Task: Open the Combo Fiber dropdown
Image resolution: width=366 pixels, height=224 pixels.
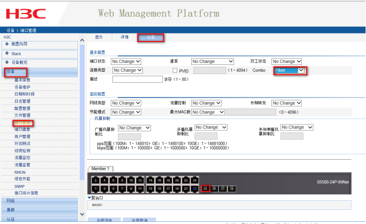Action: (290, 71)
